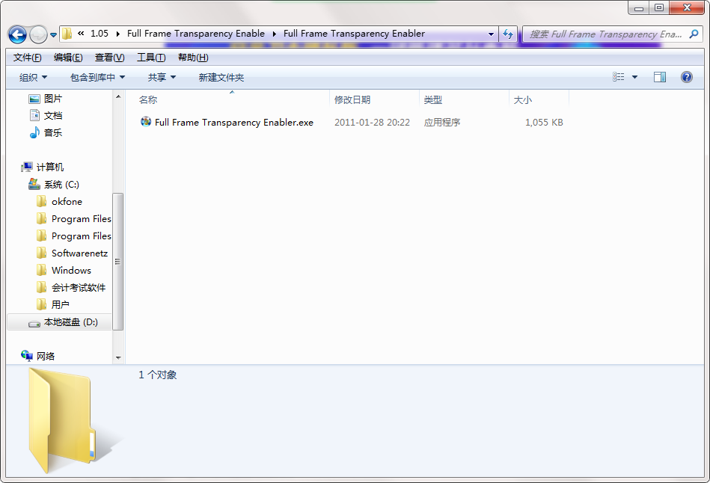Image resolution: width=710 pixels, height=483 pixels.
Task: Toggle the preview pane icon
Action: click(660, 77)
